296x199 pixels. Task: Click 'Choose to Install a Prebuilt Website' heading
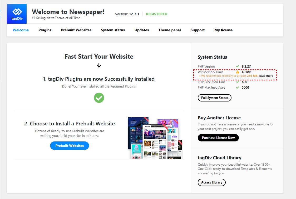click(70, 124)
